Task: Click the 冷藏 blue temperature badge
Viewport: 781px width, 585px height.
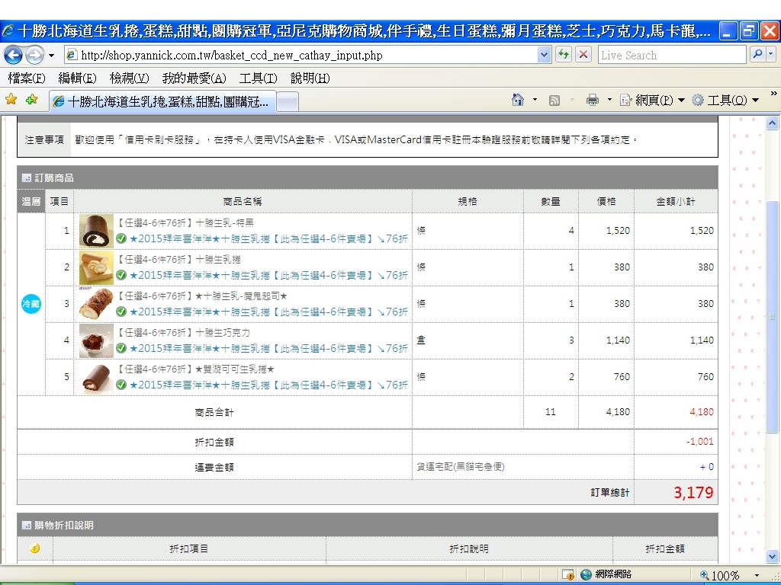Action: point(31,304)
